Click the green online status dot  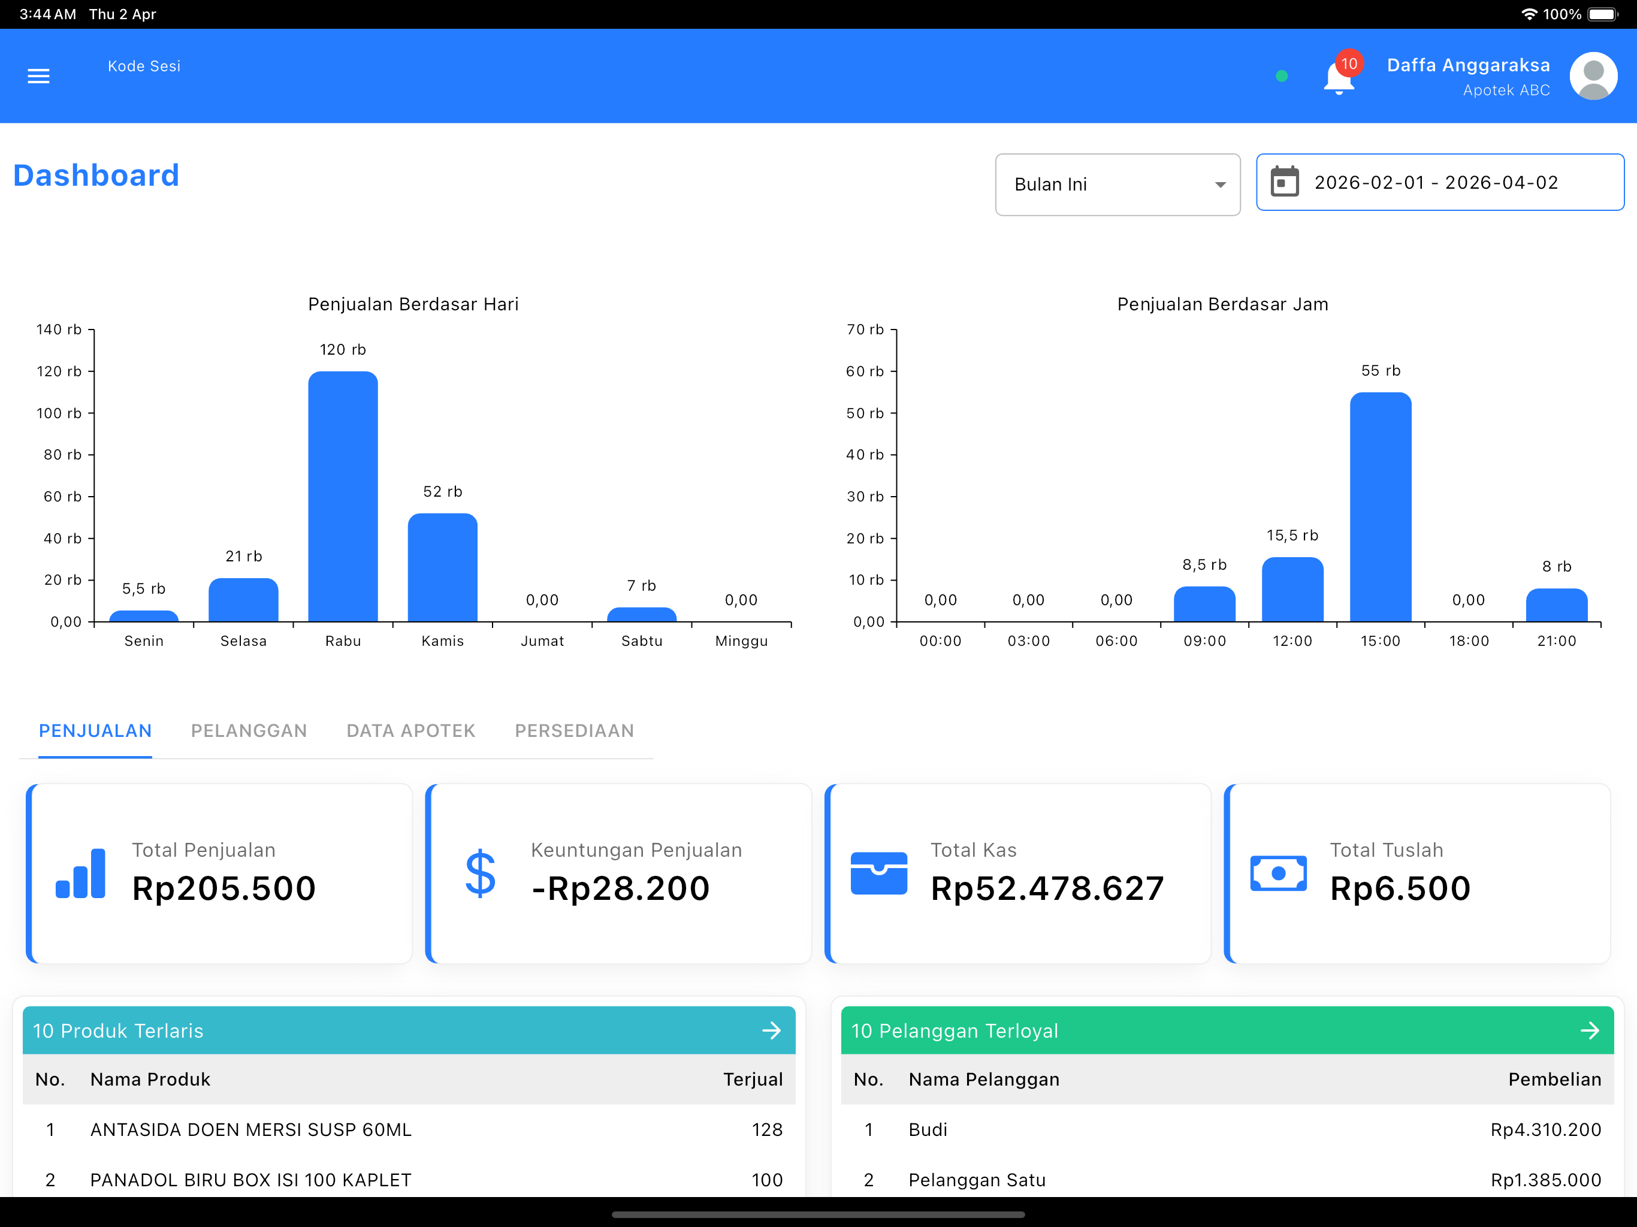coord(1282,75)
